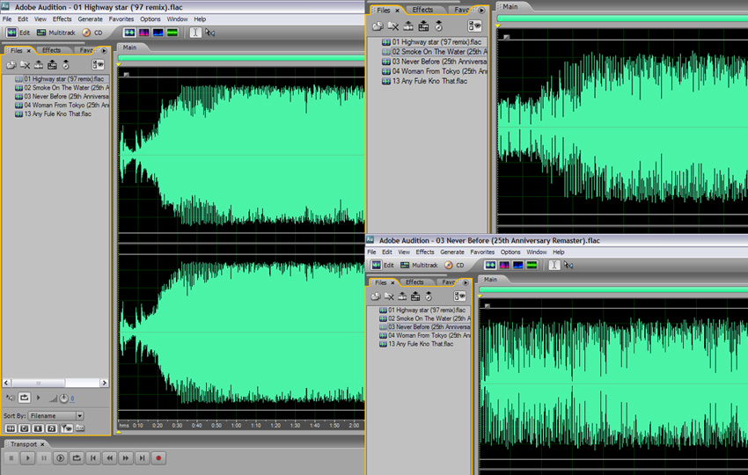The width and height of the screenshot is (748, 475).
Task: Toggle Auto-Play icon in Files panel
Action: tap(10, 398)
